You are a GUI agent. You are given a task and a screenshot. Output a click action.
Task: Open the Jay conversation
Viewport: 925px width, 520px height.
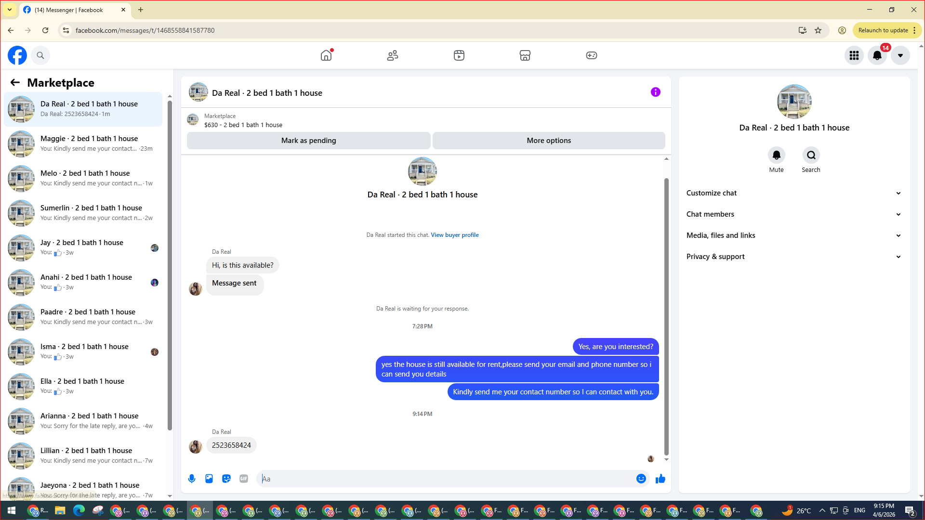point(83,248)
